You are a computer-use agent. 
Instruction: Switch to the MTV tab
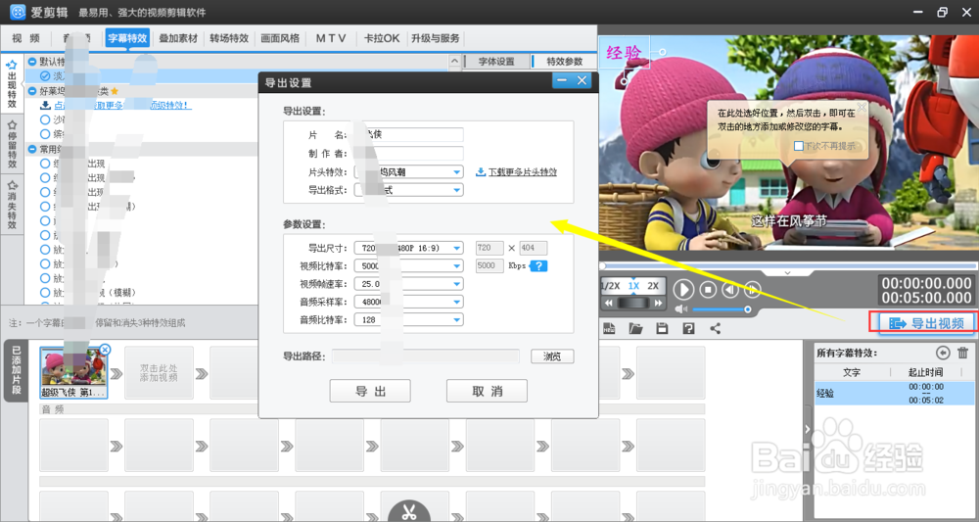click(x=330, y=38)
